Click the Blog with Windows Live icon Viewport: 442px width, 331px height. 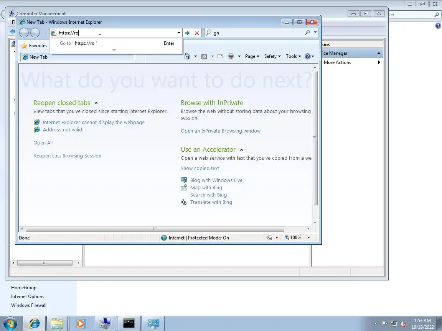click(184, 180)
